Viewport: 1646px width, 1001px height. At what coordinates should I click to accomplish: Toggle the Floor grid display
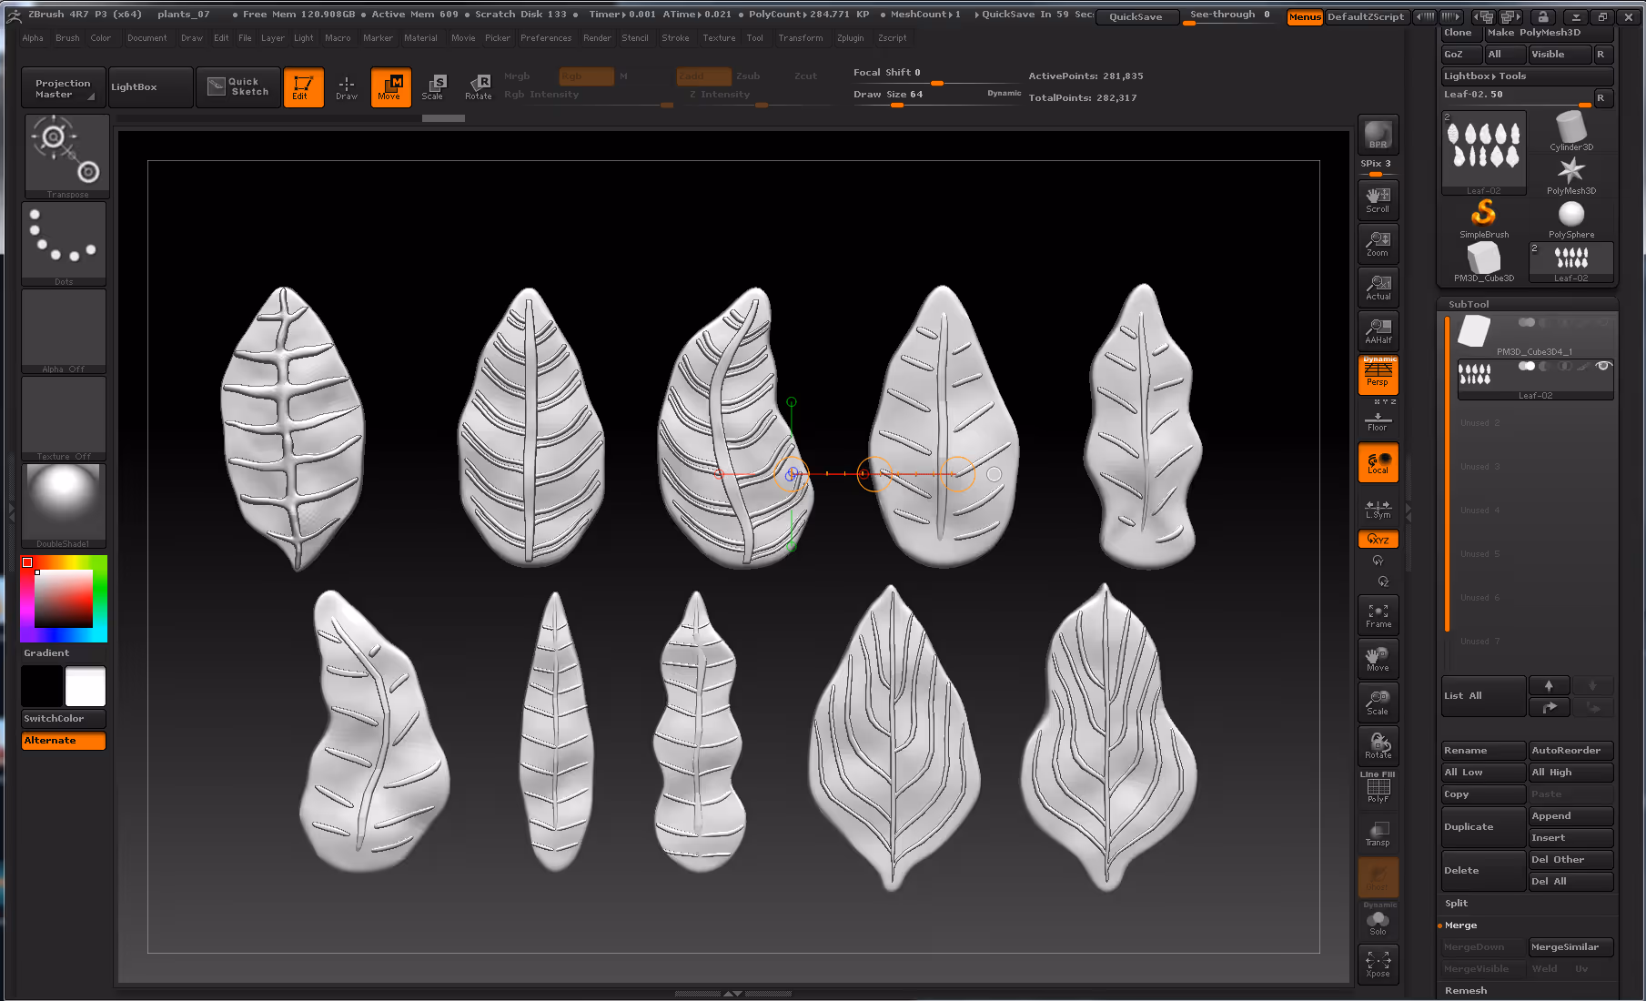(1378, 420)
